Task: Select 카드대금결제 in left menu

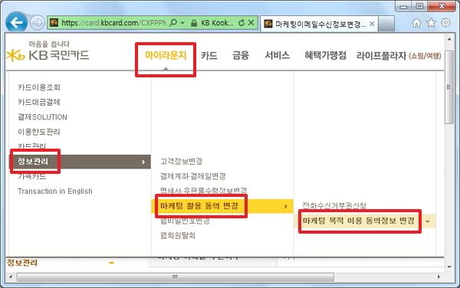Action: [39, 102]
